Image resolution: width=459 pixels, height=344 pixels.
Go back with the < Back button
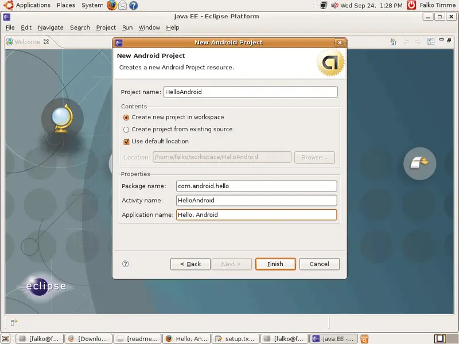pos(190,264)
